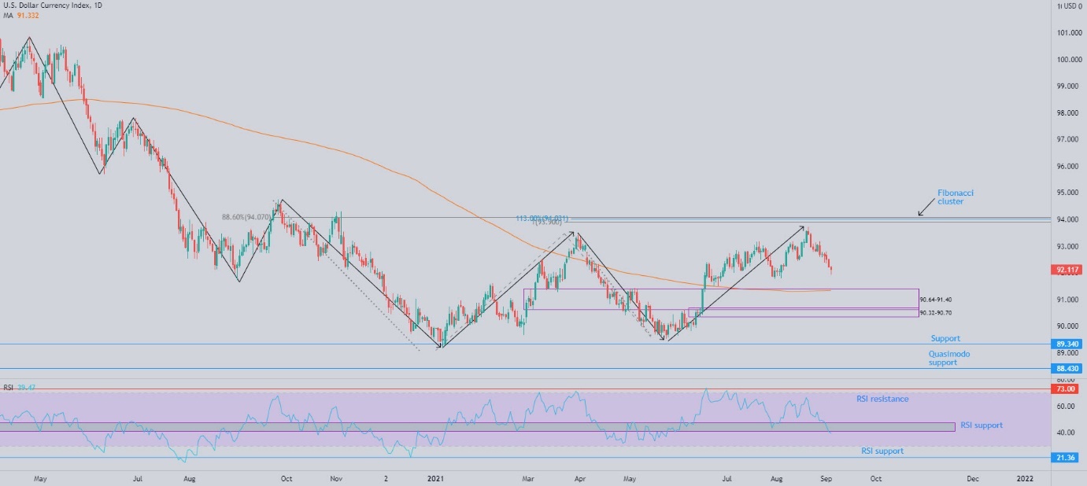Select the RSI 39.47 indicator legend

coord(20,388)
